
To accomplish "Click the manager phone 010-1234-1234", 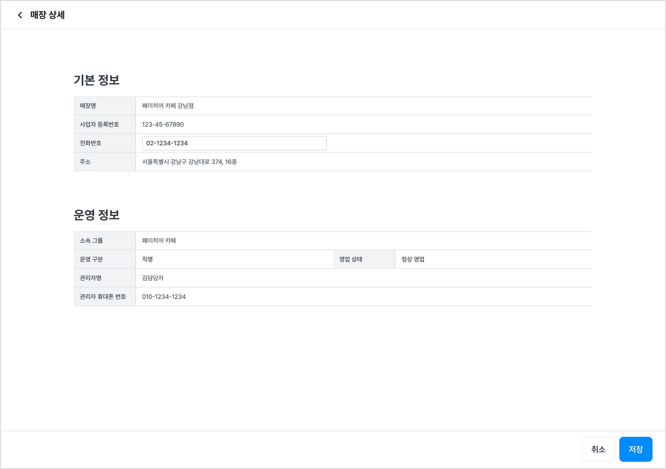I will 164,297.
